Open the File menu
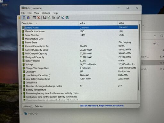The image size is (164, 123). [x=23, y=13]
